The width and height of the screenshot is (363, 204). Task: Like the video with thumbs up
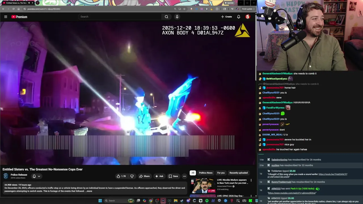121,176
